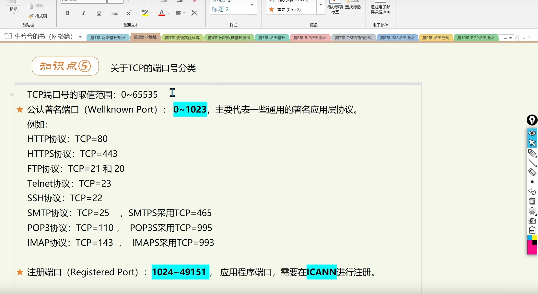Open the 第7章 OSPF路由协议 section

[354, 38]
